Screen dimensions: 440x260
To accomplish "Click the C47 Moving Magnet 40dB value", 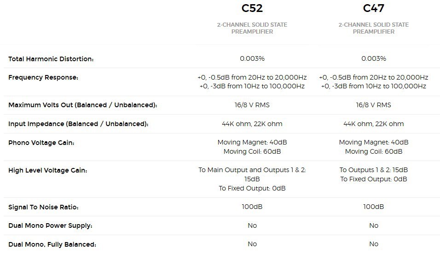I will [373, 142].
